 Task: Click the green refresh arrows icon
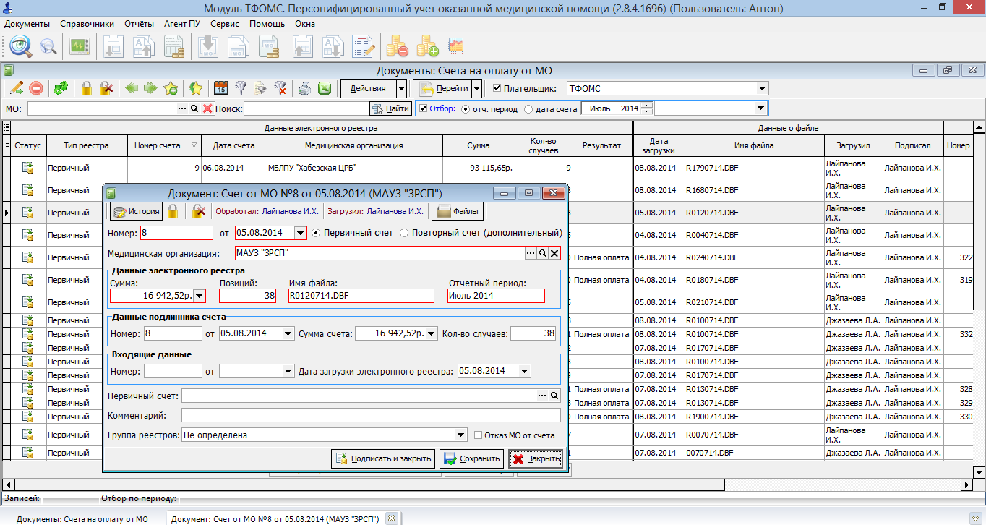[61, 88]
